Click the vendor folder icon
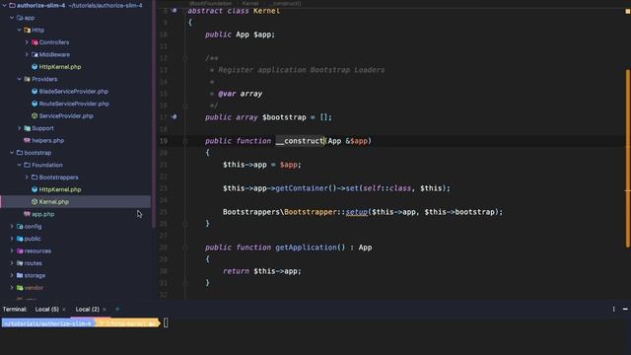Image resolution: width=631 pixels, height=355 pixels. (x=20, y=288)
